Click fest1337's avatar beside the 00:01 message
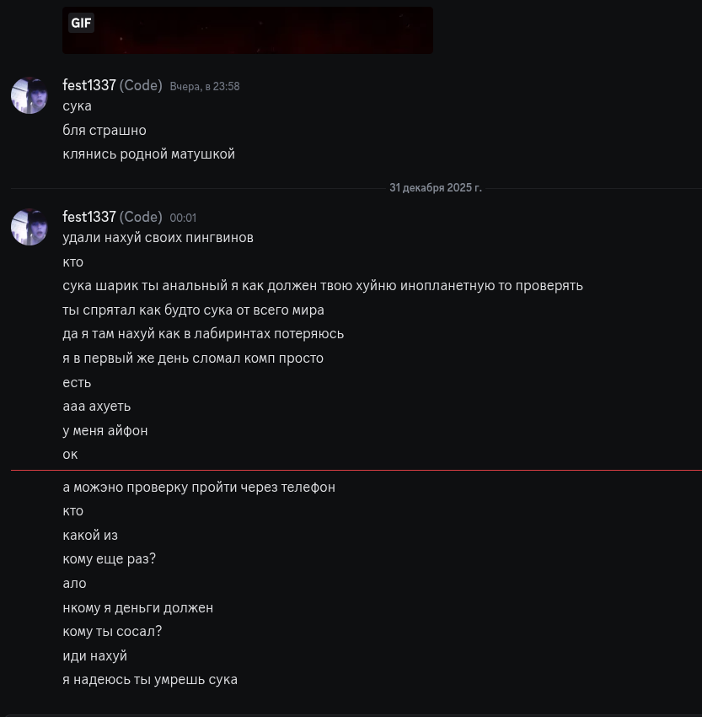The image size is (702, 717). [x=29, y=227]
